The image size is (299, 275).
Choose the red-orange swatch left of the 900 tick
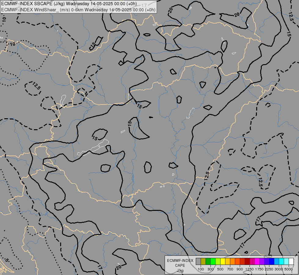pos(237,262)
